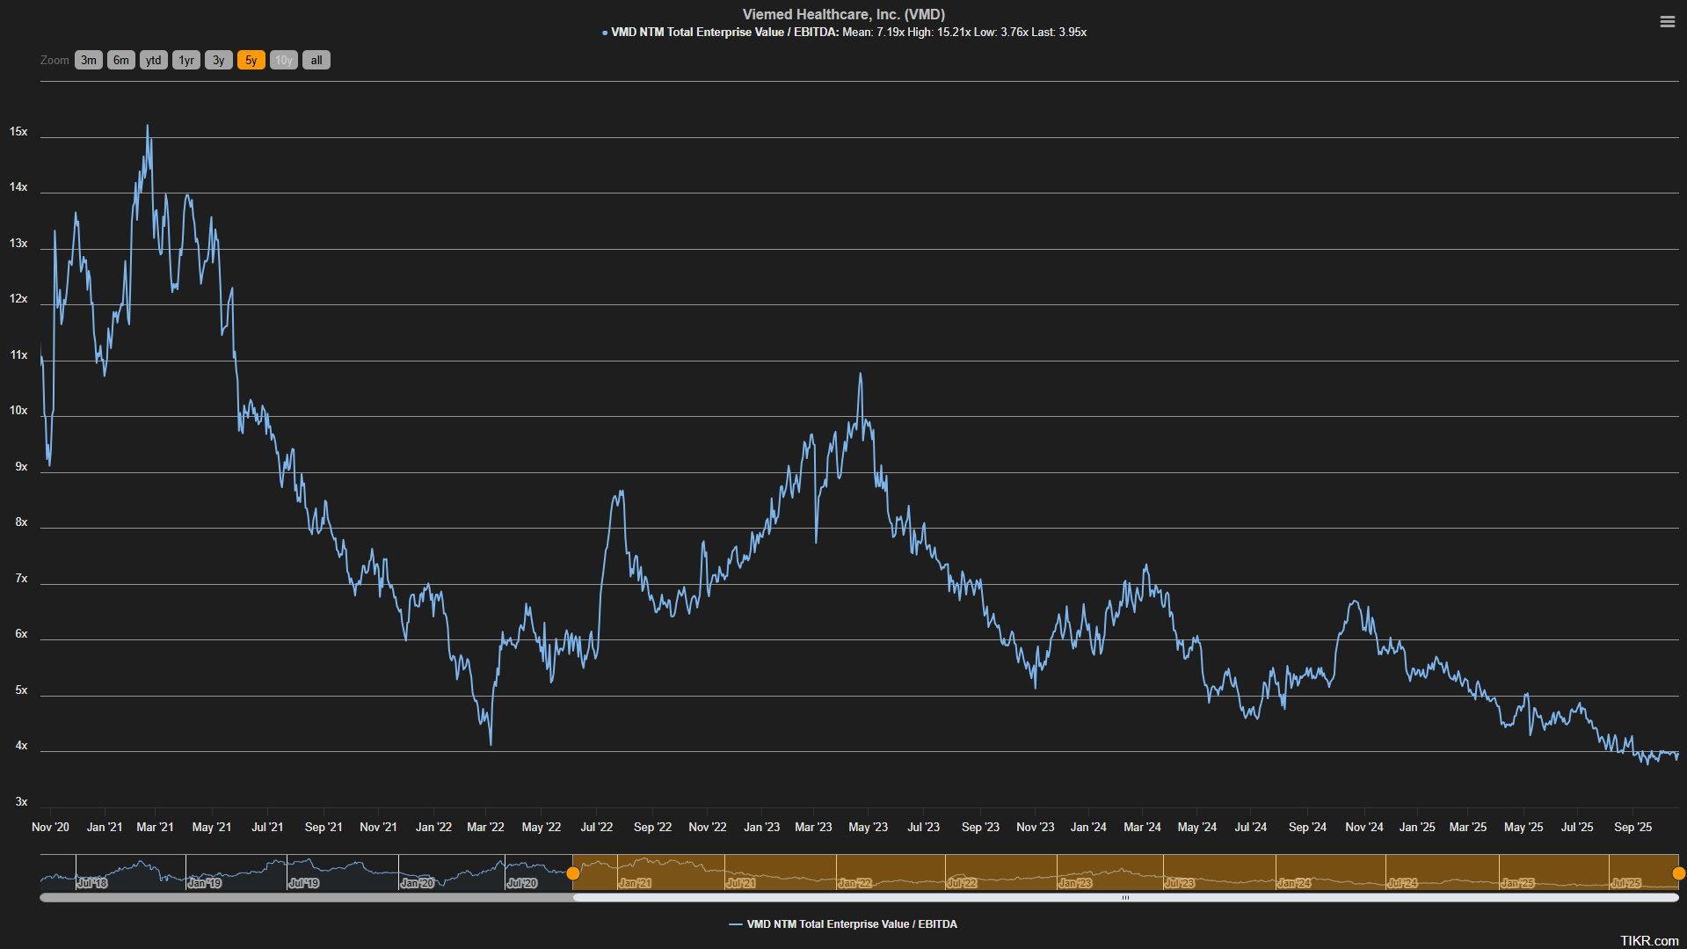Set zoom range to 3m
Image resolution: width=1687 pixels, height=949 pixels.
click(x=89, y=60)
